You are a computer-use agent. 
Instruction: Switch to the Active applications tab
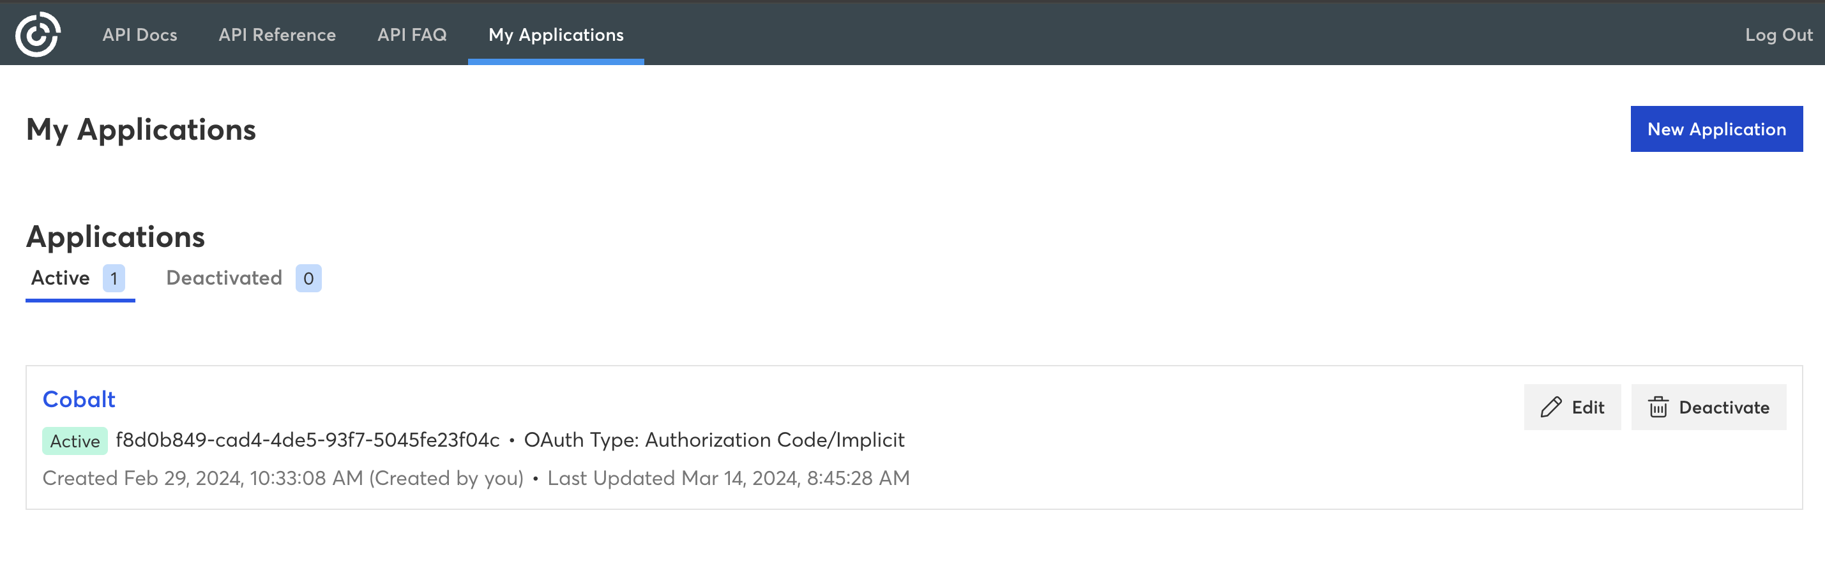click(59, 278)
